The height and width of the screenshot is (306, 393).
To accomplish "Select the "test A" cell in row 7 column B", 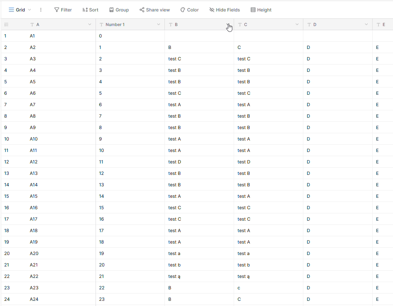I will [199, 105].
